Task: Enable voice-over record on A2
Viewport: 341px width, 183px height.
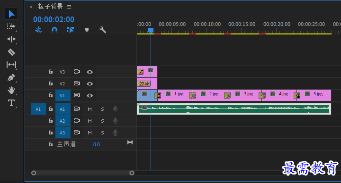Action: (115, 121)
